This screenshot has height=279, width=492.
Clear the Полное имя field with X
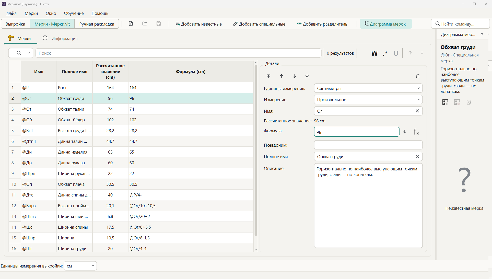pyautogui.click(x=417, y=156)
